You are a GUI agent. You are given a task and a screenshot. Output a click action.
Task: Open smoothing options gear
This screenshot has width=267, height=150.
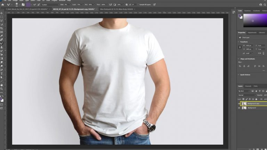pyautogui.click(x=127, y=5)
